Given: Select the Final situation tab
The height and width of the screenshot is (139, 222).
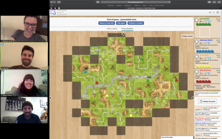Looking at the screenshot, I should [x=127, y=29].
